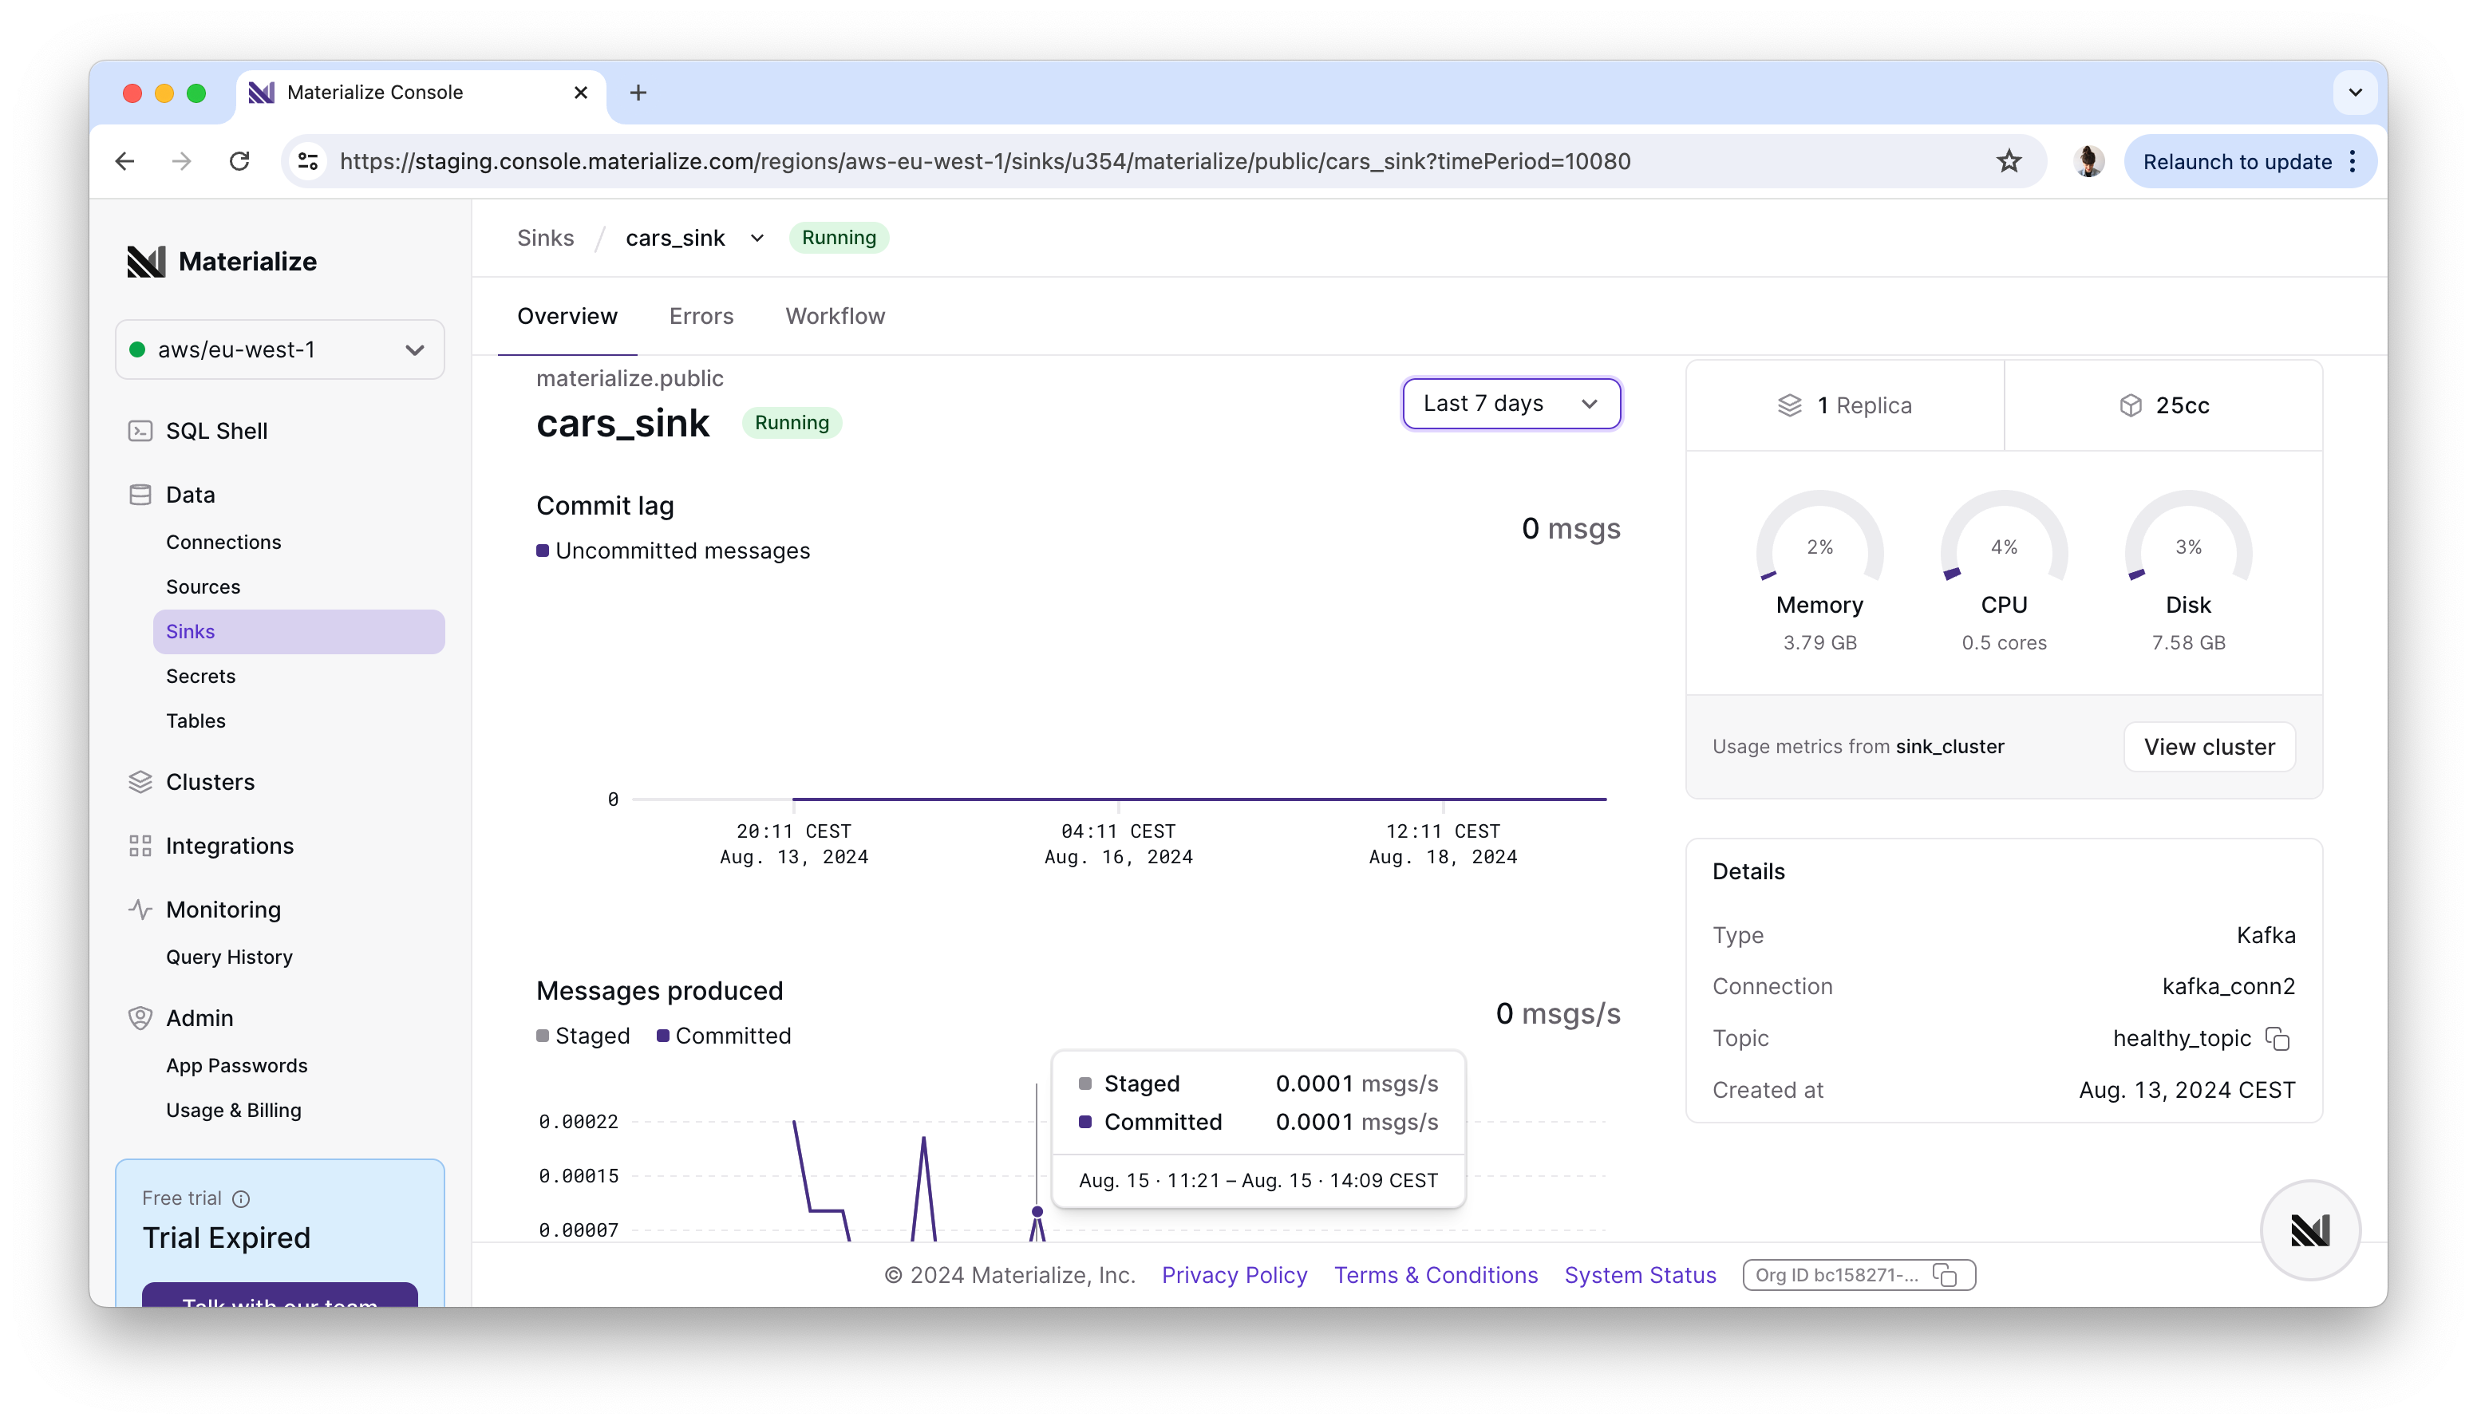Viewport: 2477px width, 1425px height.
Task: Open the cars_sink breadcrumb dropdown
Action: pyautogui.click(x=756, y=238)
